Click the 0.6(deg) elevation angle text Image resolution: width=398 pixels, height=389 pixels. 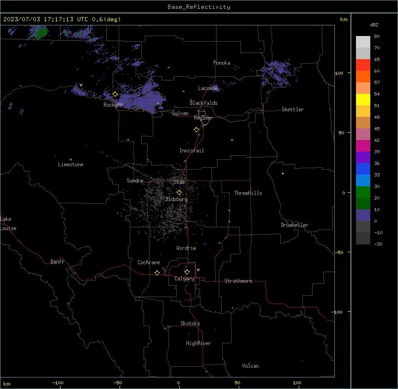click(106, 19)
